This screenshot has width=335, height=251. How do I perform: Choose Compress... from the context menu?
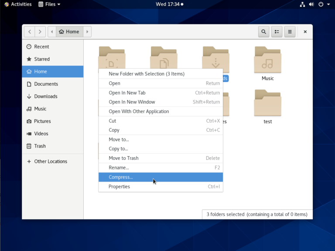point(121,177)
